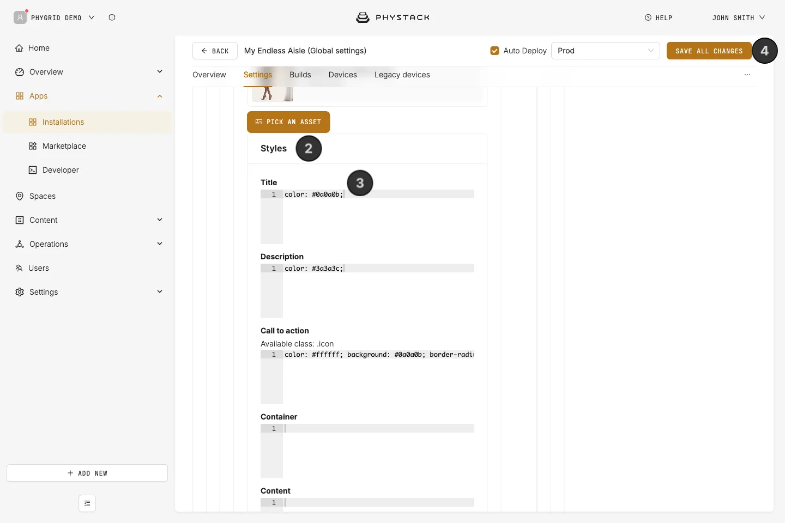Image resolution: width=785 pixels, height=523 pixels.
Task: Click the Marketplace icon
Action: pyautogui.click(x=33, y=146)
